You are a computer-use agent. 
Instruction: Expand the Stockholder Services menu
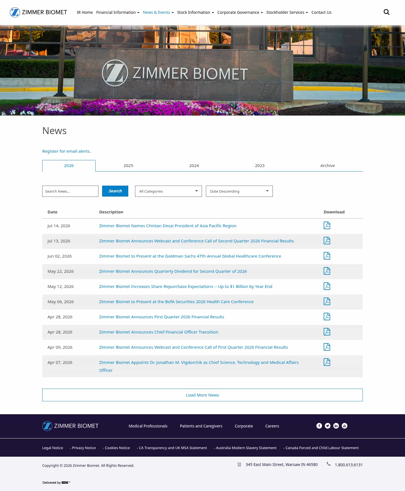click(x=287, y=12)
